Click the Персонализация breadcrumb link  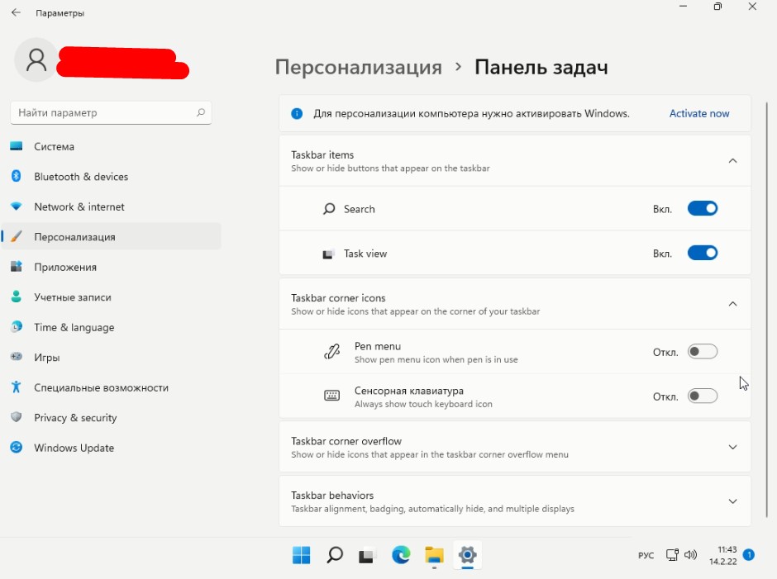click(x=358, y=67)
